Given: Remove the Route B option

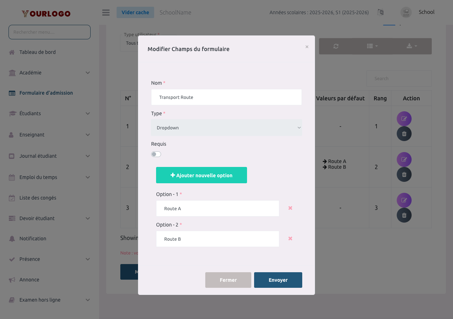Looking at the screenshot, I should 290,239.
